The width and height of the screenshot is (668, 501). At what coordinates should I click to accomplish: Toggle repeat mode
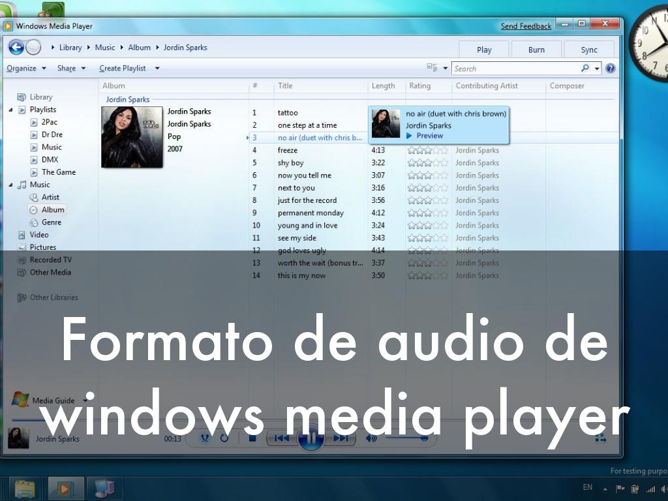(224, 438)
